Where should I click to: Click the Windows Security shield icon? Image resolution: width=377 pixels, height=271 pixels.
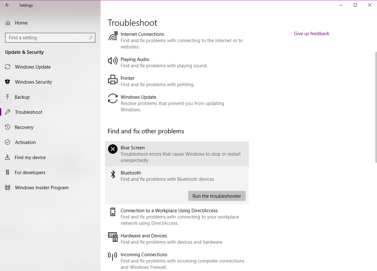click(8, 82)
